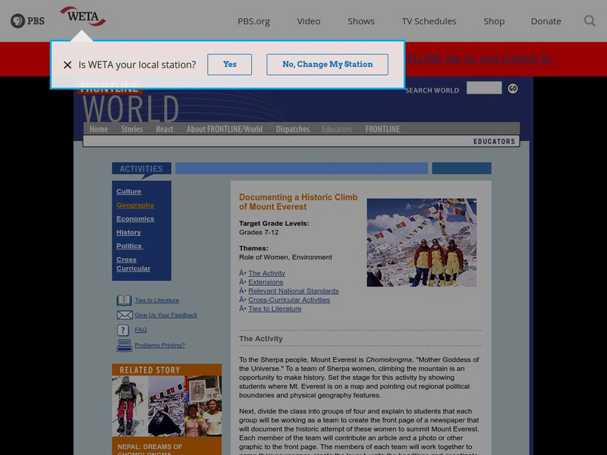
Task: Jump to the Extensions link
Action: click(266, 282)
